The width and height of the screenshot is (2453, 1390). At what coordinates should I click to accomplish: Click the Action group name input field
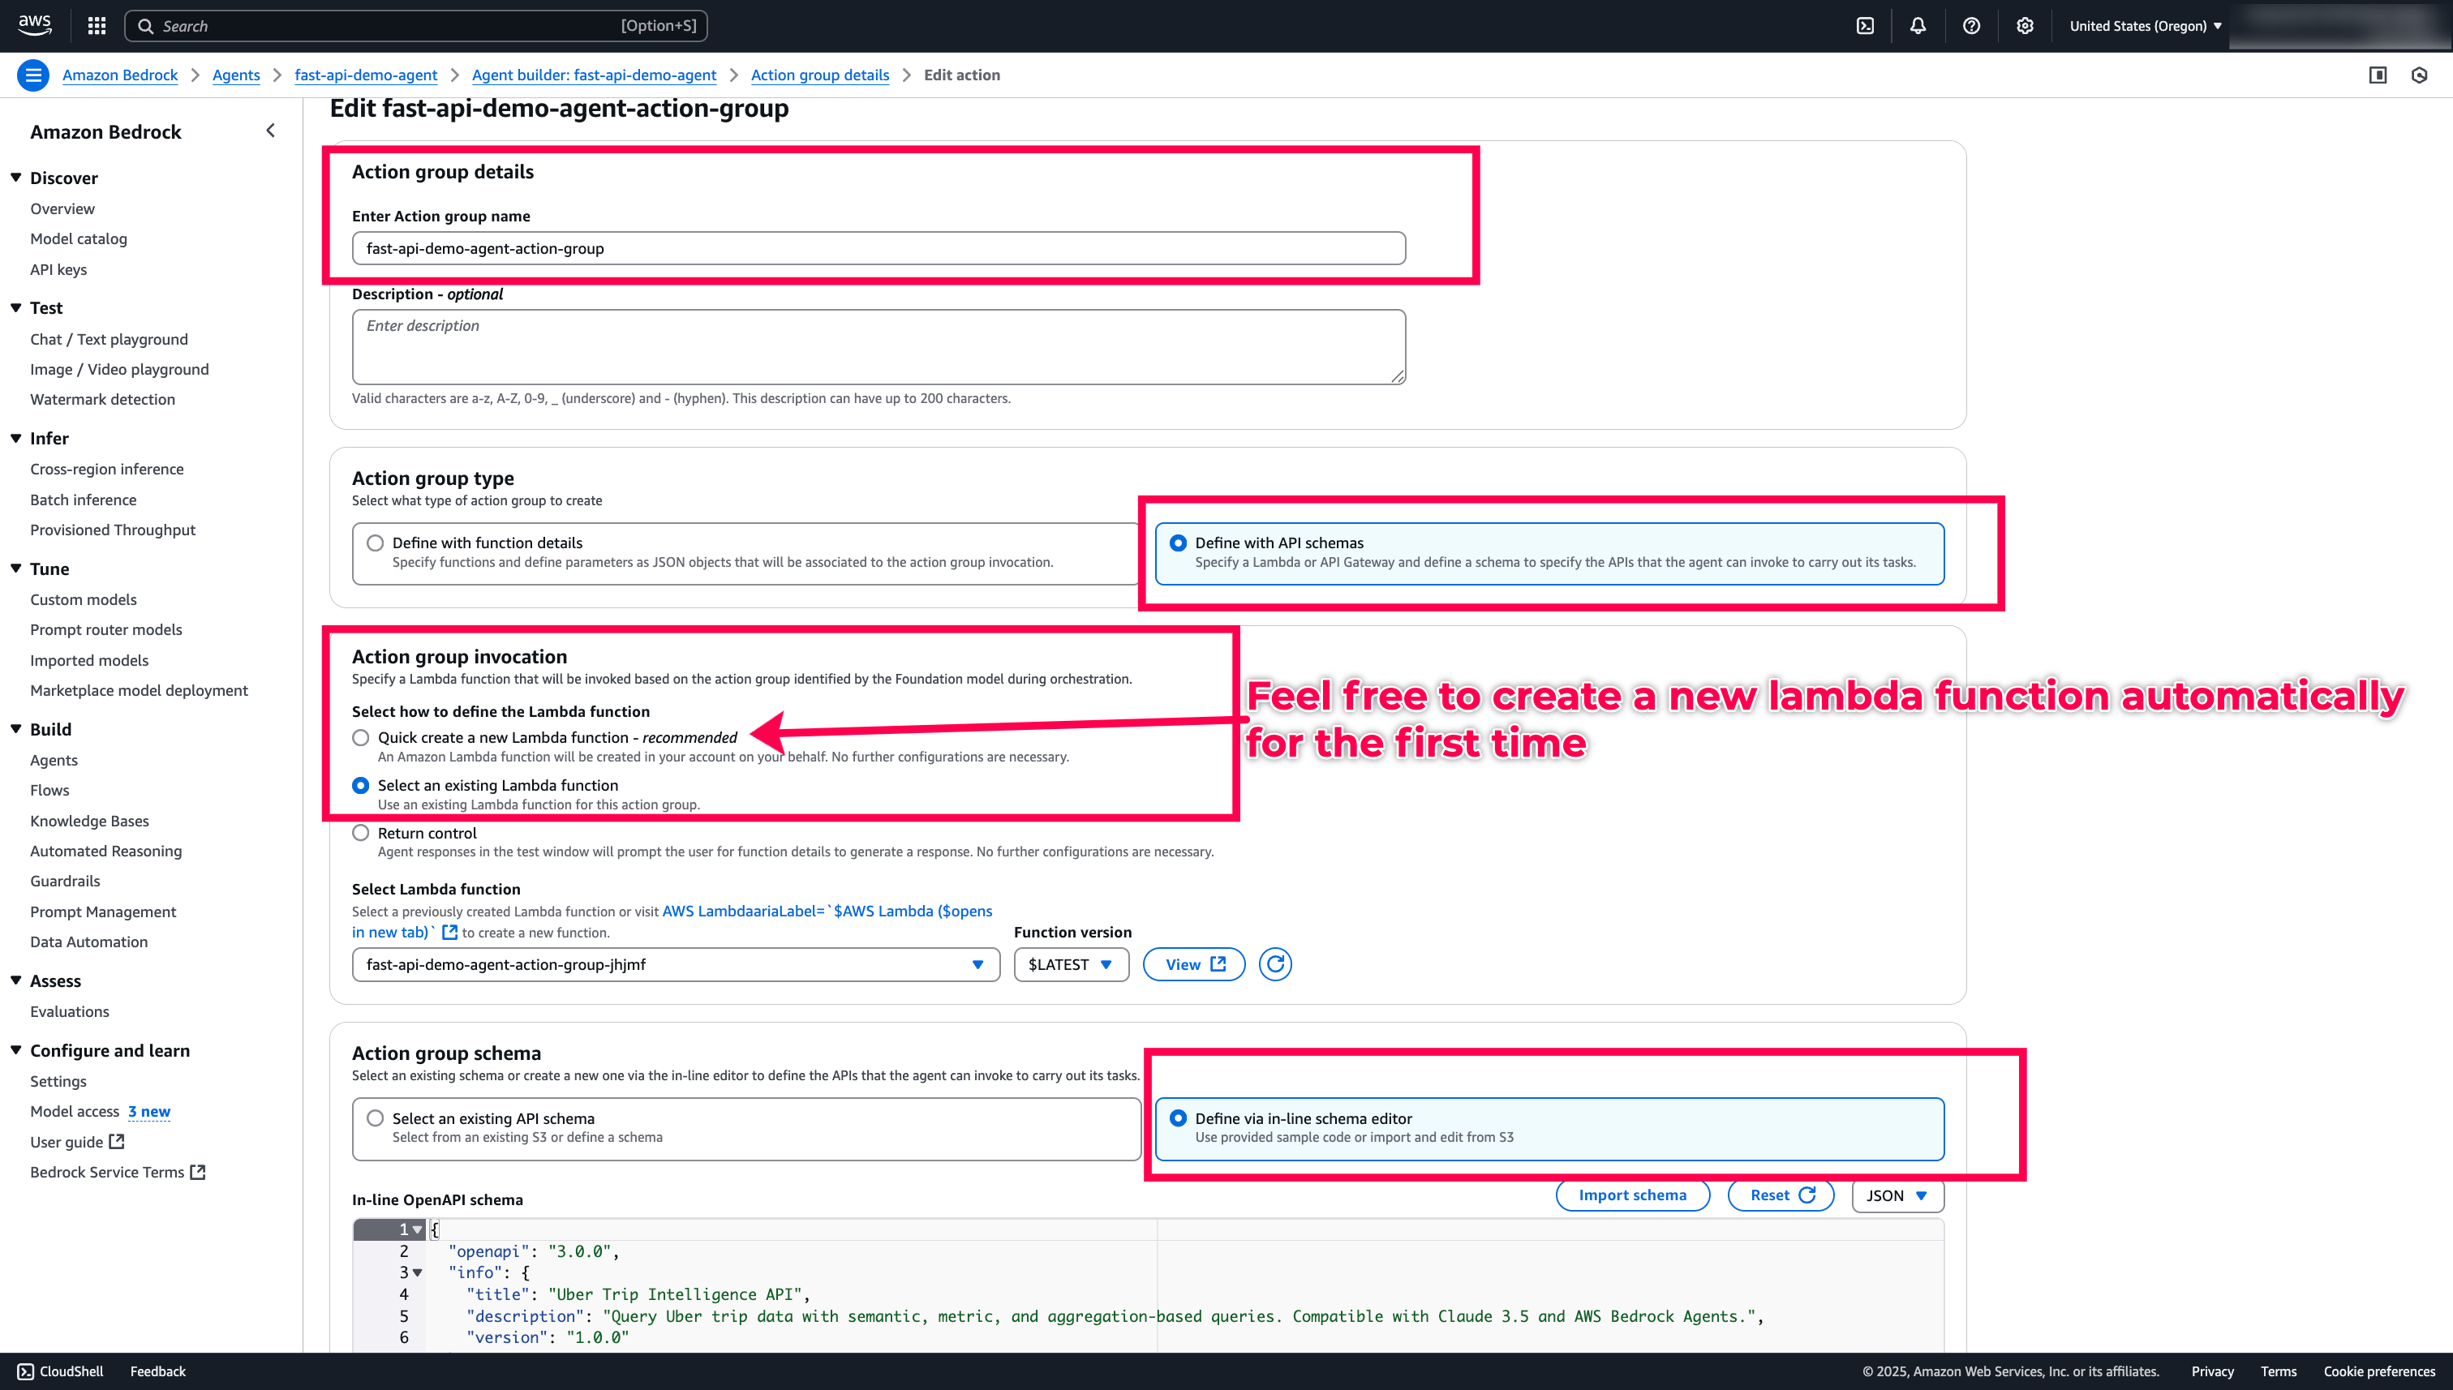878,248
